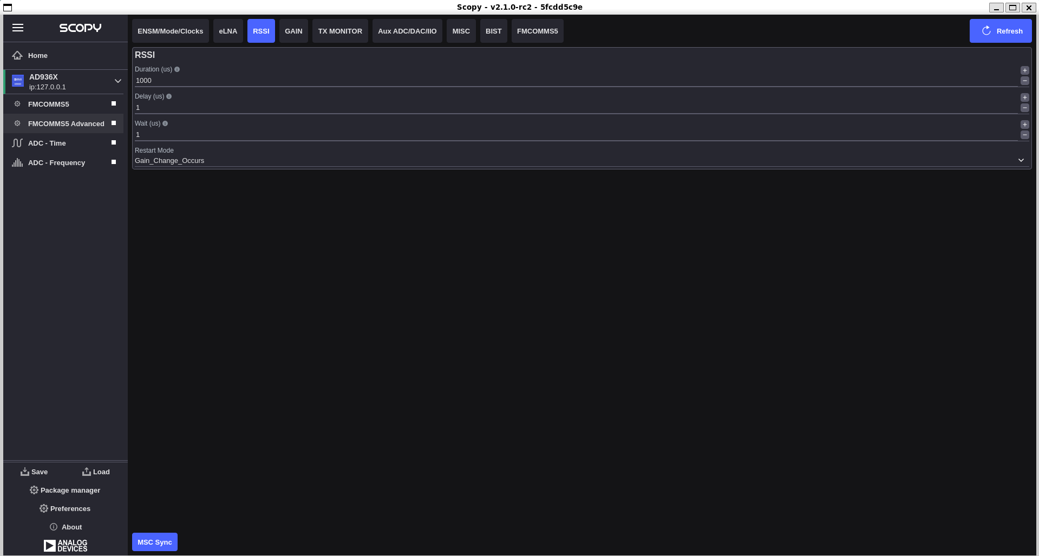The image size is (1039, 556).
Task: Click the Refresh button
Action: coord(1001,31)
